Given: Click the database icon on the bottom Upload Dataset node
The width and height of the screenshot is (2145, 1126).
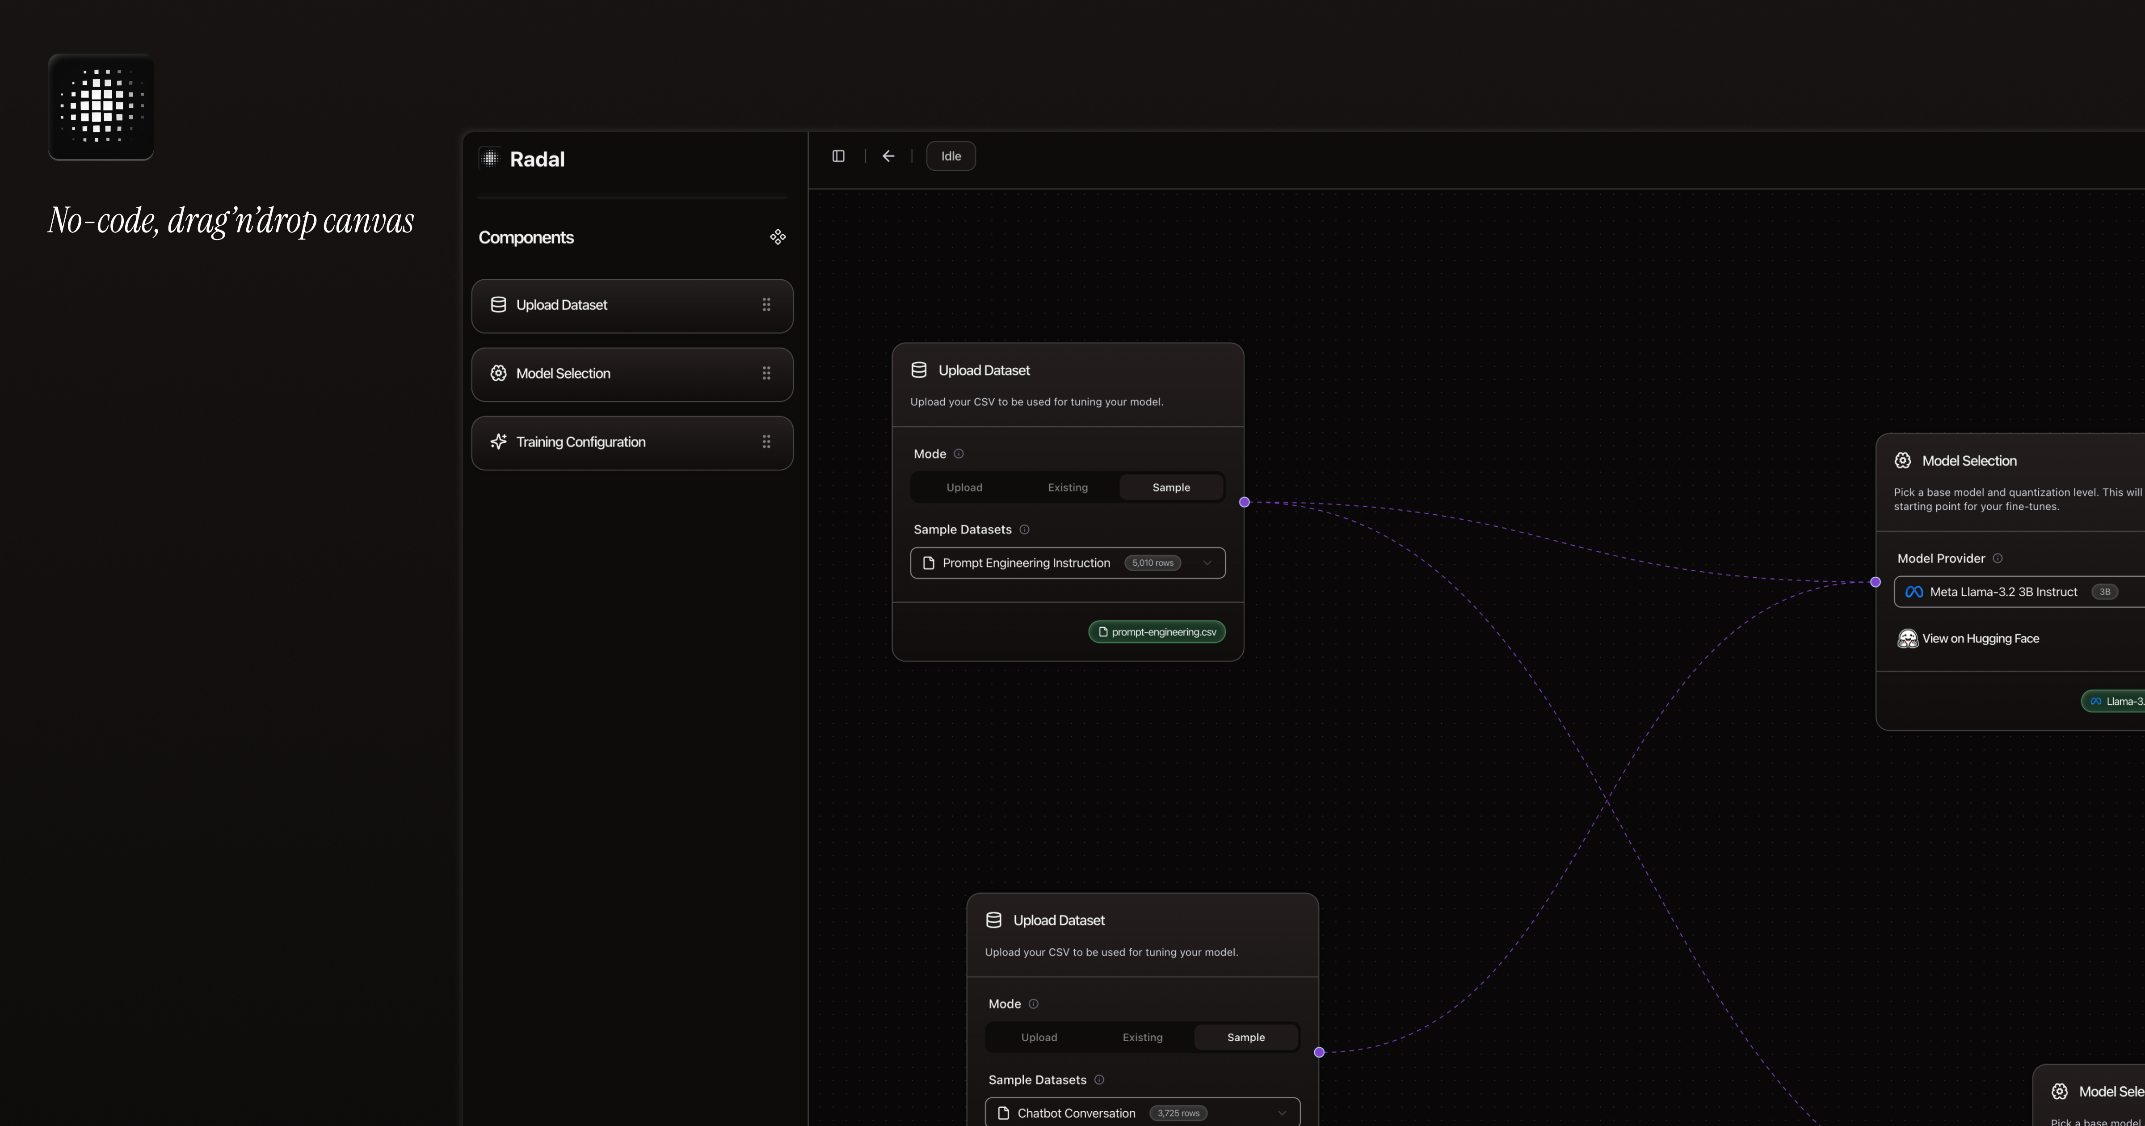Looking at the screenshot, I should point(993,920).
